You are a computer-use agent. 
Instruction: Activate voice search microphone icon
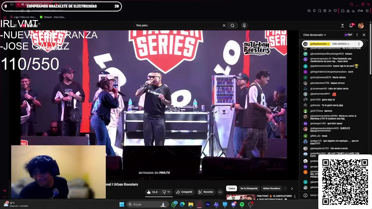(x=244, y=26)
